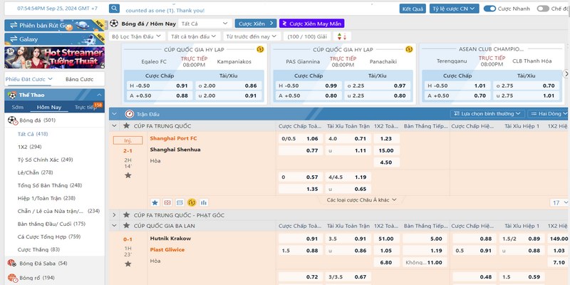Screen dimensions: 570x285
Task: Click the clock icon beside Trận Đấu
Action: [130, 114]
